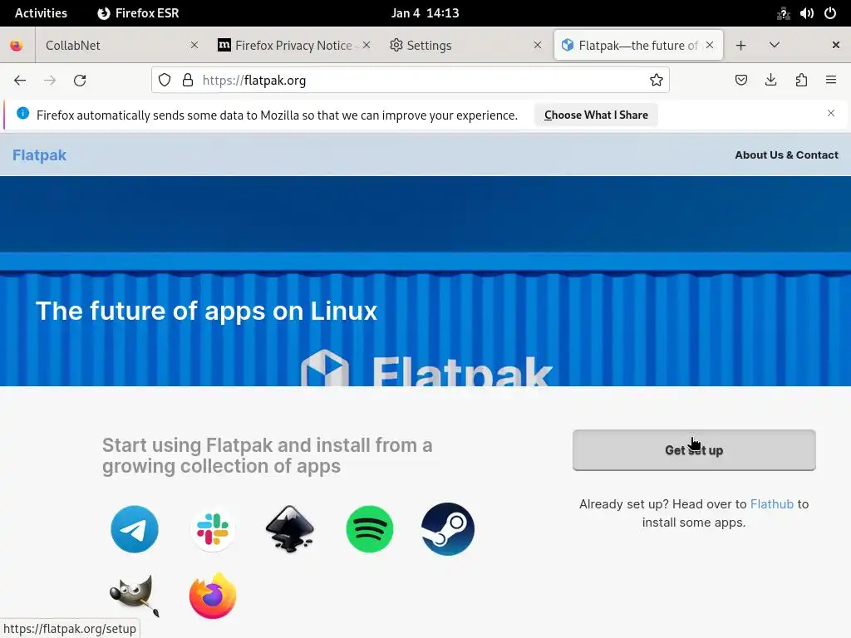Click the Firefox View pinned icon
The width and height of the screenshot is (851, 638).
pyautogui.click(x=17, y=45)
